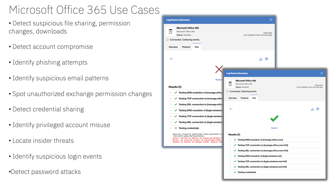330x184 pixels.
Task: Click 'Testing SSL connection to [login.windows.net:443]' text
Action: (x=262, y=167)
